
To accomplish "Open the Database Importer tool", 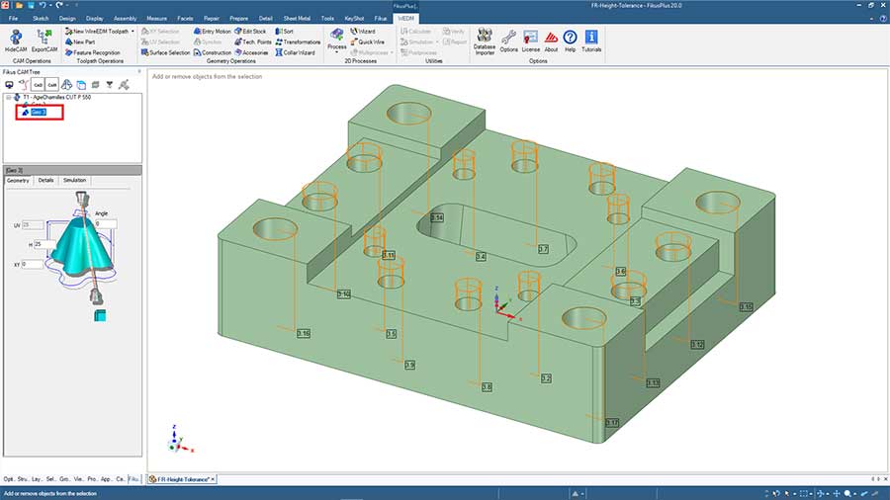I will pyautogui.click(x=485, y=37).
